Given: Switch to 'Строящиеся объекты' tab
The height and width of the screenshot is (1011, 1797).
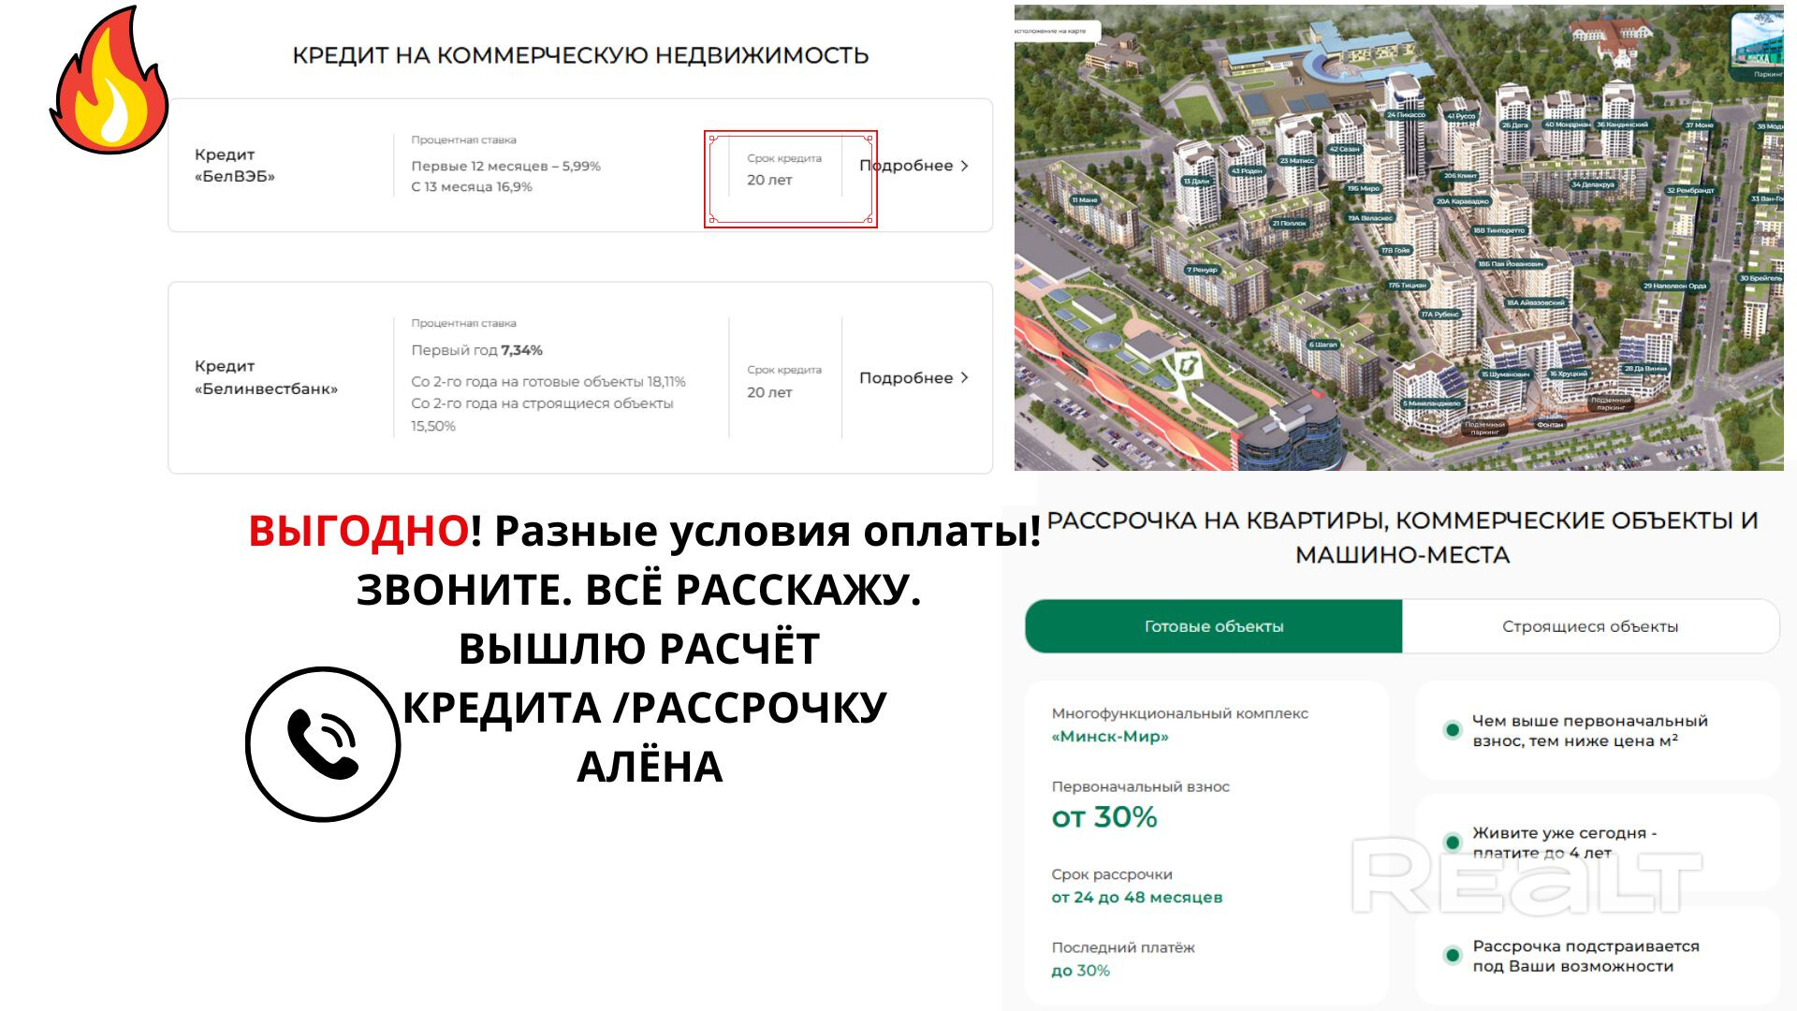Looking at the screenshot, I should [1590, 626].
